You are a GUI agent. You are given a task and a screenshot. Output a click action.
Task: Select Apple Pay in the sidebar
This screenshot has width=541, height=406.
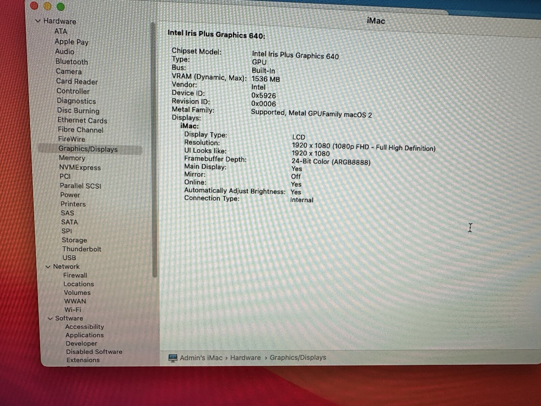tap(71, 42)
